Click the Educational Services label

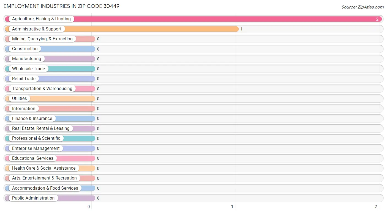pyautogui.click(x=33, y=158)
